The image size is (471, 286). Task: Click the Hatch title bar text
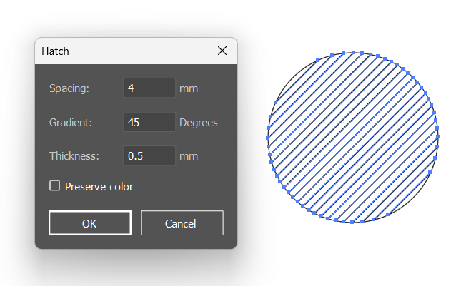click(x=55, y=51)
